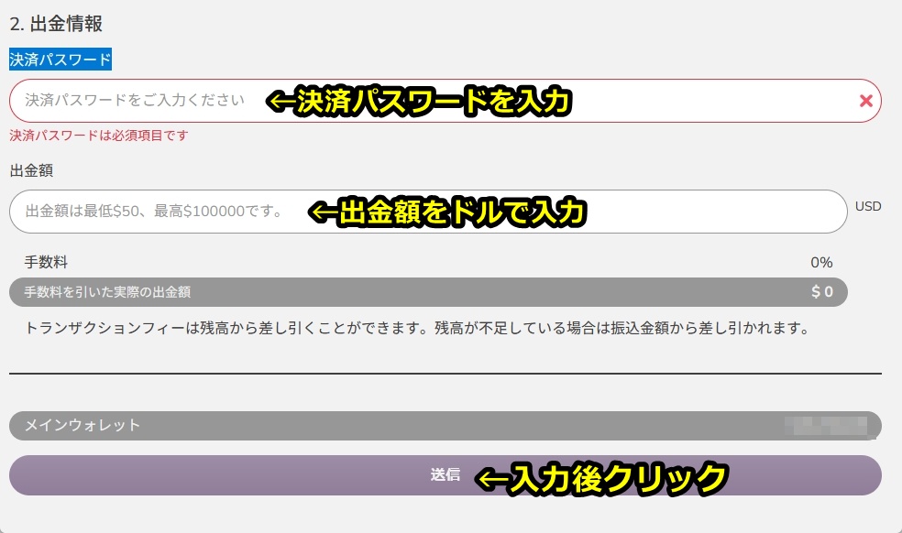Click the $ 0 actual withdrawal amount
This screenshot has width=902, height=533.
(x=822, y=292)
